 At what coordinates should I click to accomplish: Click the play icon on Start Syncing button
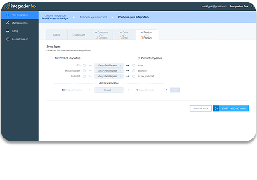point(216,108)
